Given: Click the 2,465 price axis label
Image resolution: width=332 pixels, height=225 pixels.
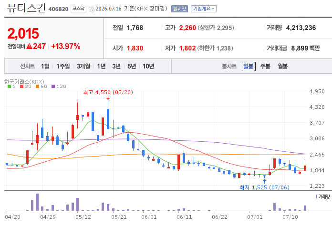Looking at the screenshot, I should coord(317,155).
